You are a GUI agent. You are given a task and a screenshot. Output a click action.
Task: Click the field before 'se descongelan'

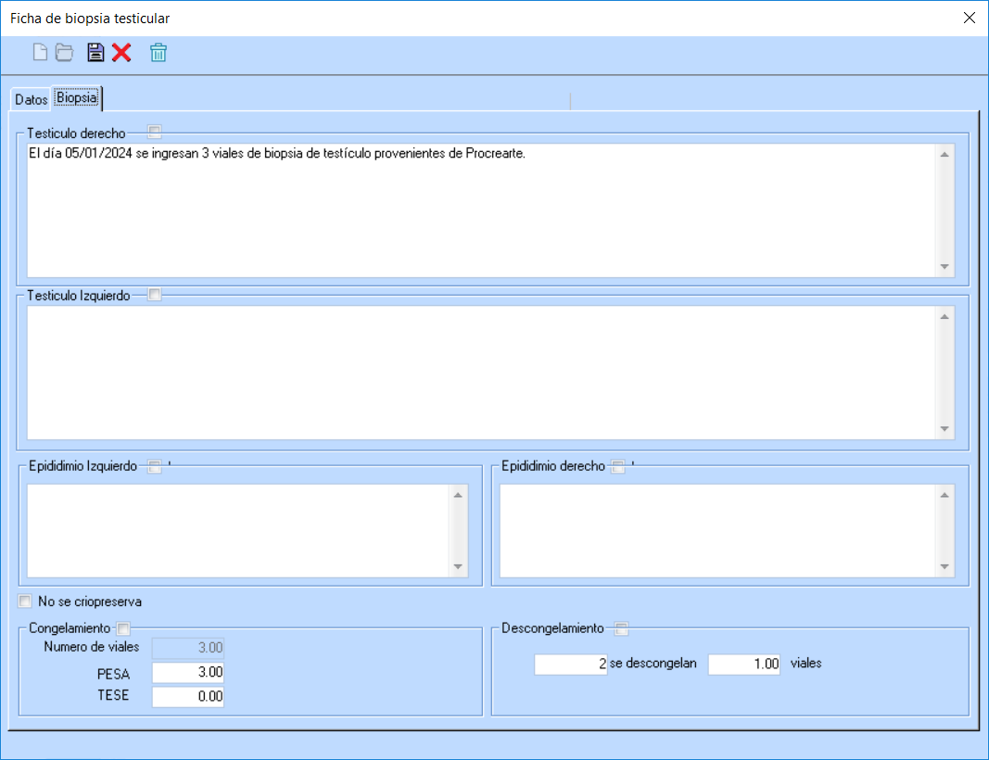click(x=571, y=665)
